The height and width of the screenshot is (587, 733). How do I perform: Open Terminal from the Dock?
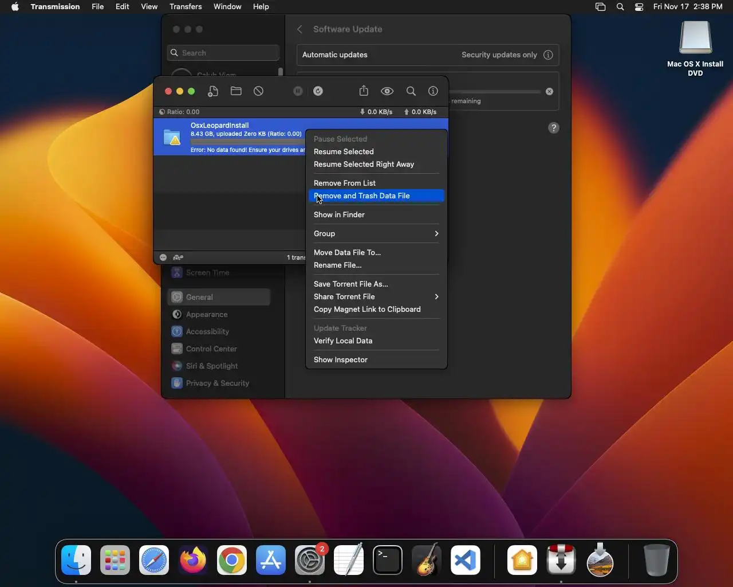point(388,560)
